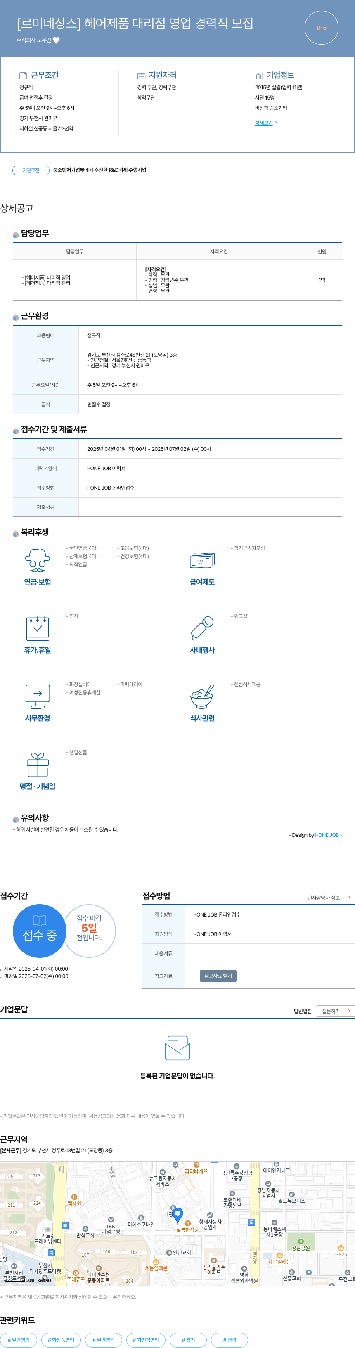Click the 휴가.휴일 calendar icon
This screenshot has height=1348, width=355.
click(x=38, y=628)
